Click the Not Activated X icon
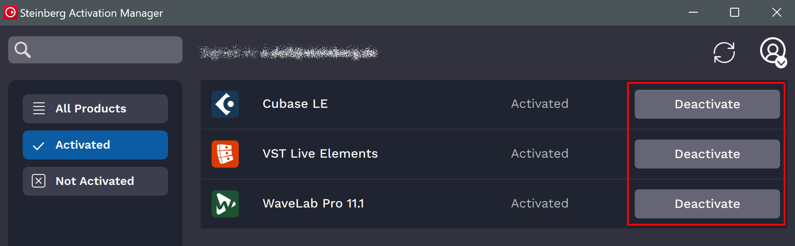 point(39,181)
